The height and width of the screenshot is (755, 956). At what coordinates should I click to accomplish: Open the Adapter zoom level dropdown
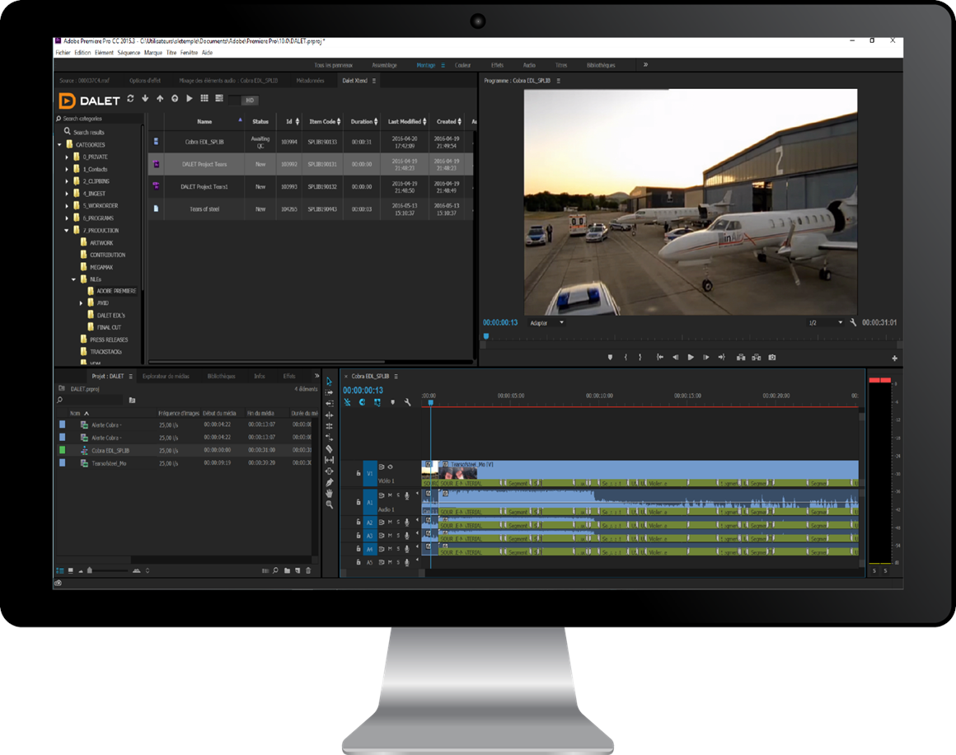547,322
